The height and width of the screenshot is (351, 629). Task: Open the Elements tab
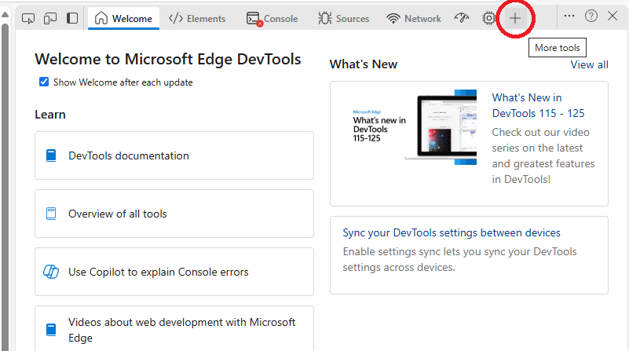click(x=197, y=18)
